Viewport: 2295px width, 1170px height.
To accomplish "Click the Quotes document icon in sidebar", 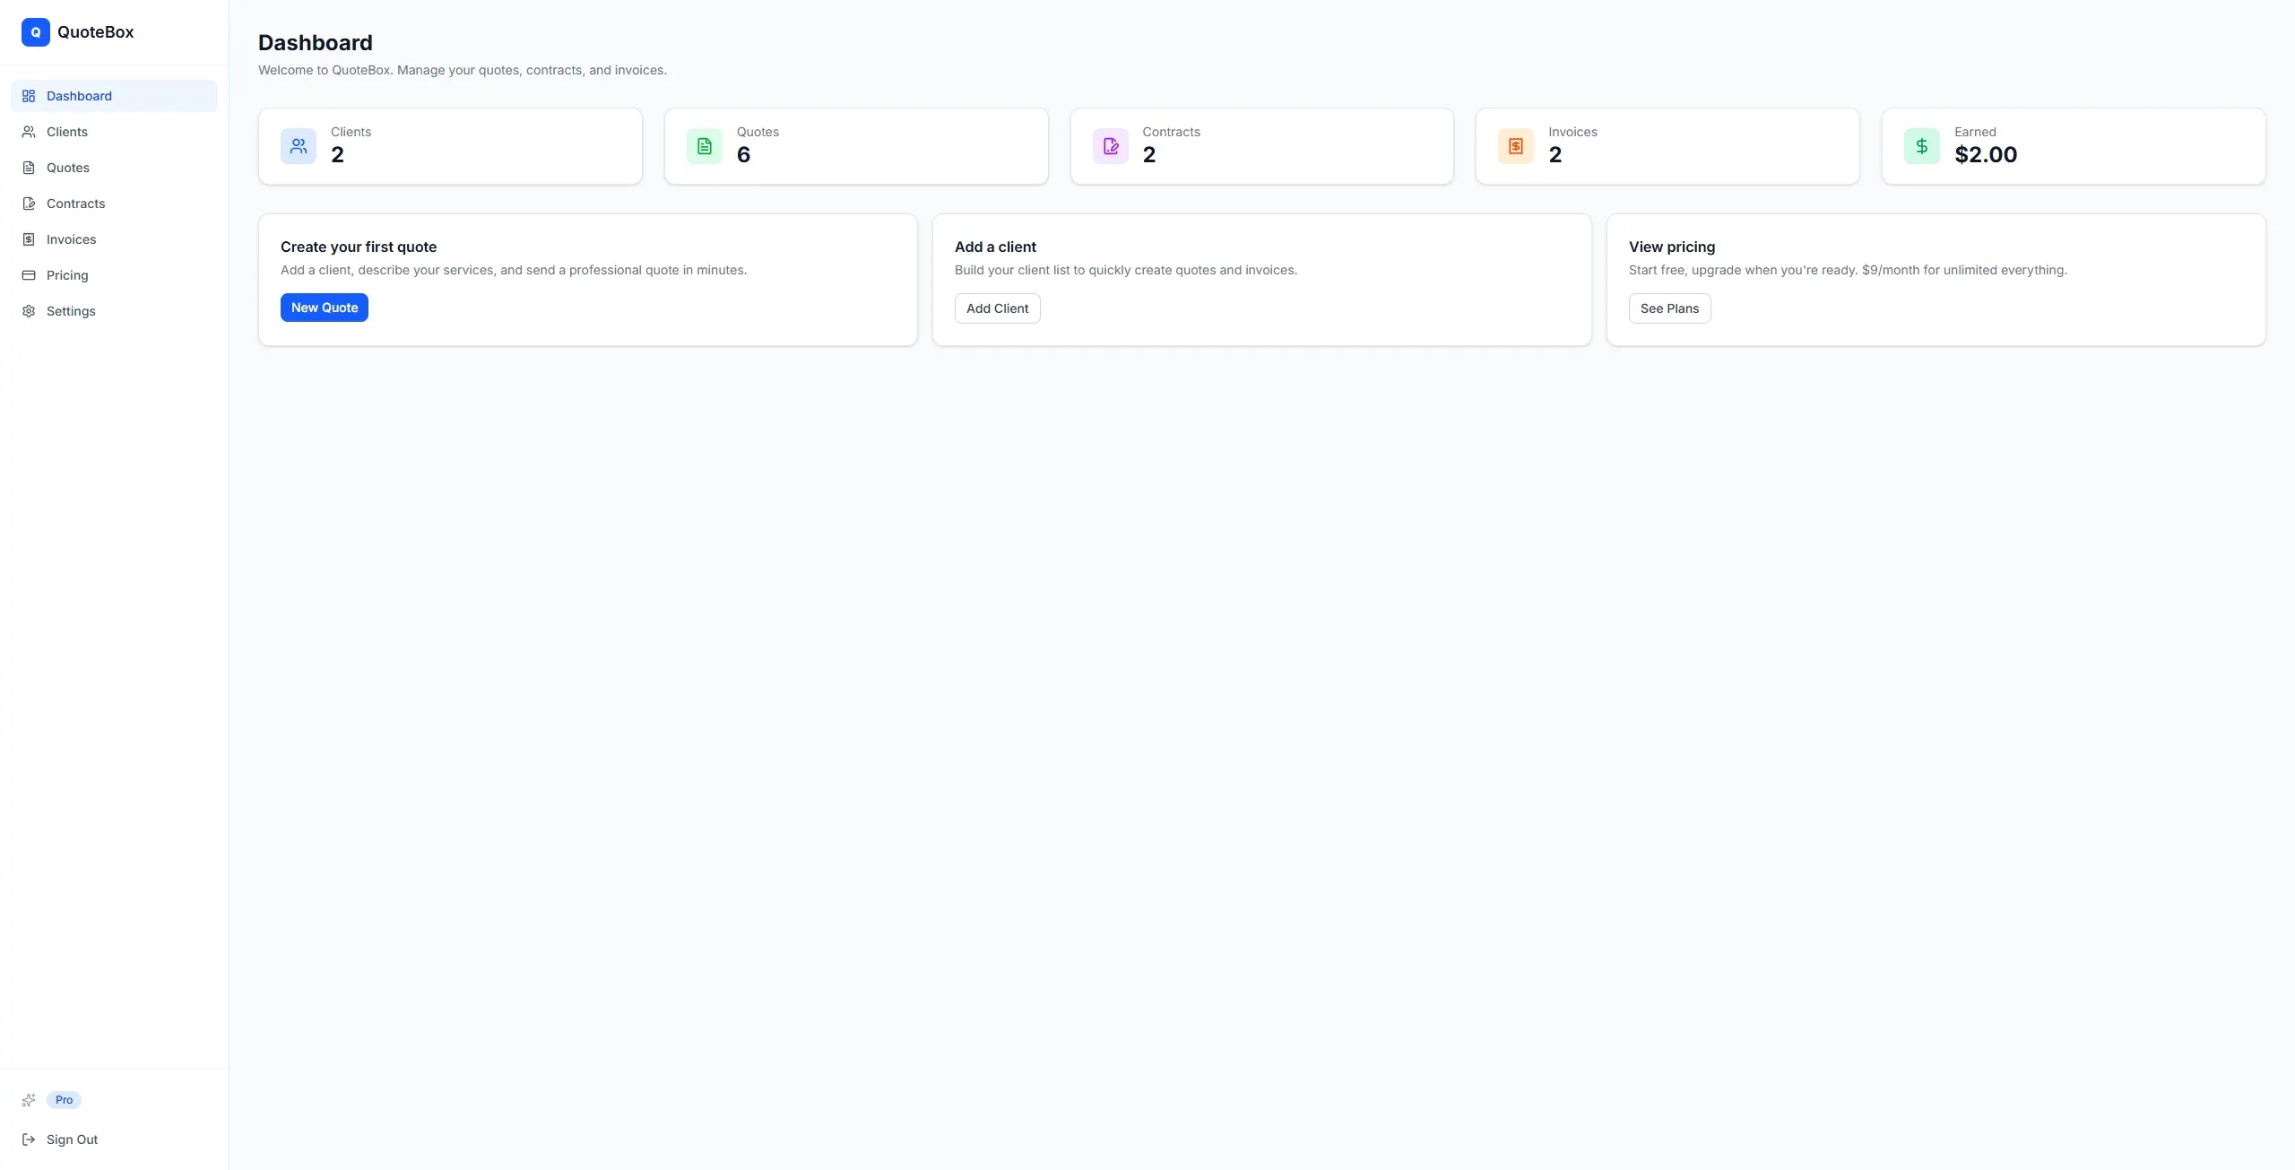I will 29,168.
